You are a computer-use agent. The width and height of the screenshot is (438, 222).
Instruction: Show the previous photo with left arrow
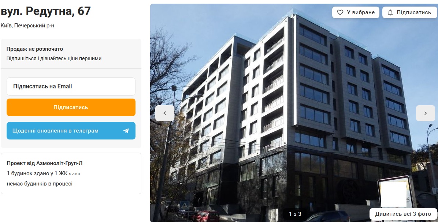tap(165, 113)
